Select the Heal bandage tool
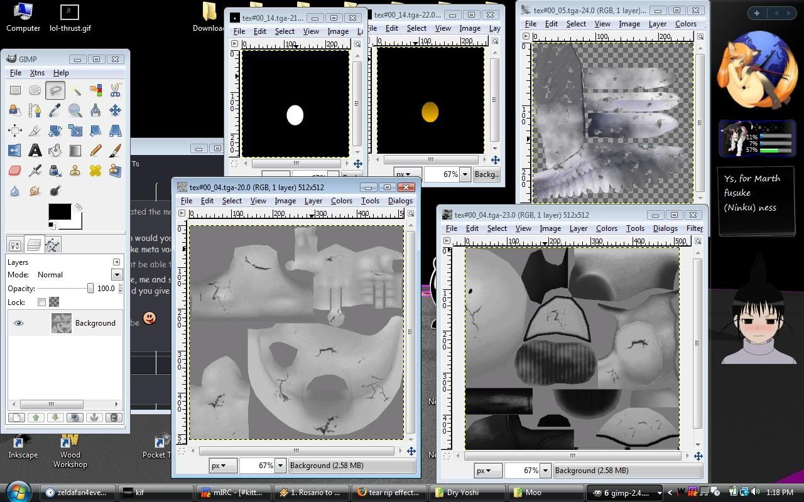The height and width of the screenshot is (502, 804). (x=95, y=170)
